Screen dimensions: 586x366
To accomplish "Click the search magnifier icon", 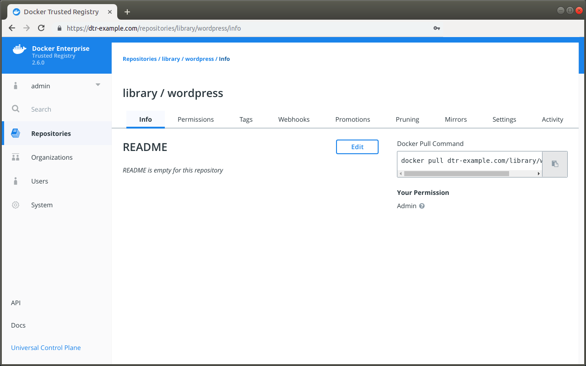I will [16, 109].
